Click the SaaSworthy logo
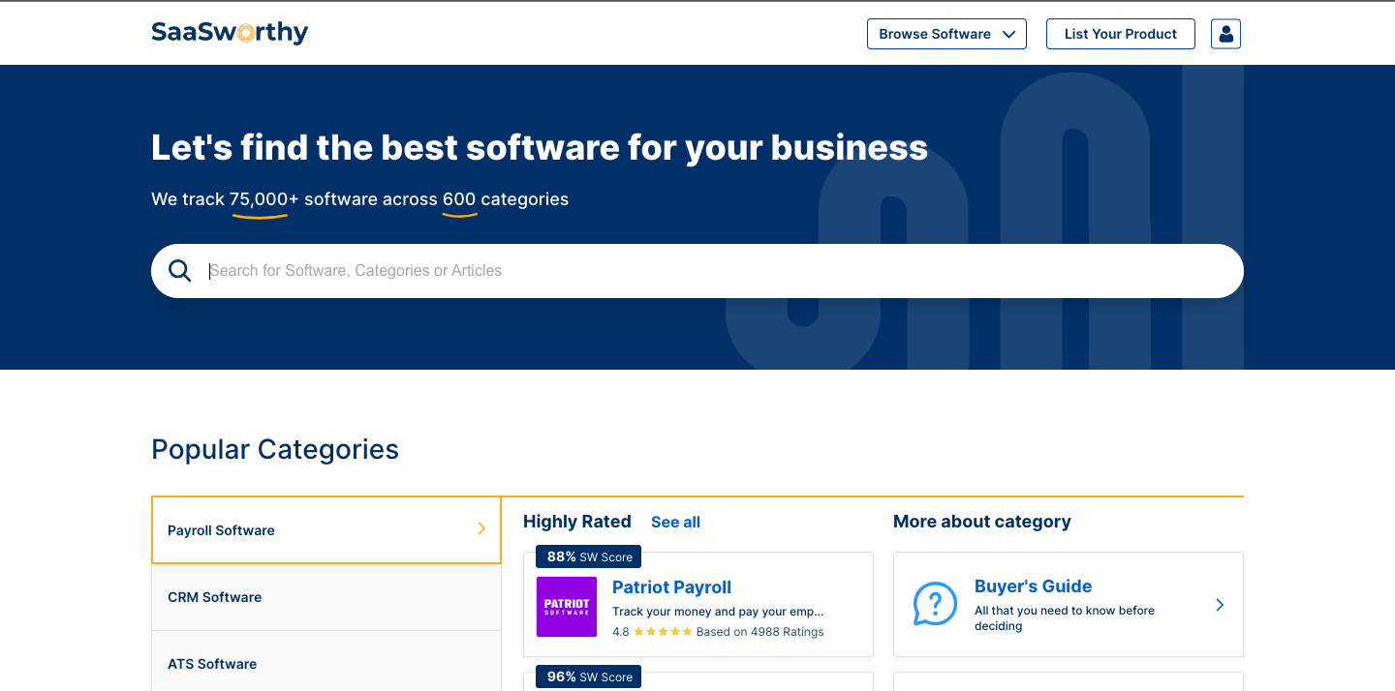The width and height of the screenshot is (1395, 691). [230, 33]
